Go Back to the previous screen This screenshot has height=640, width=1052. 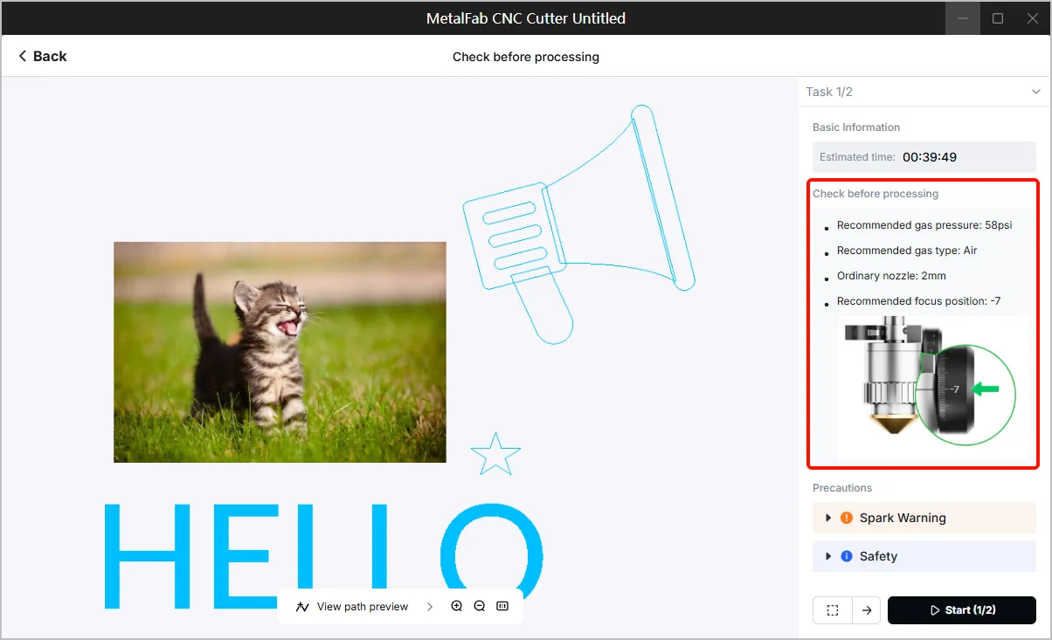pos(42,56)
